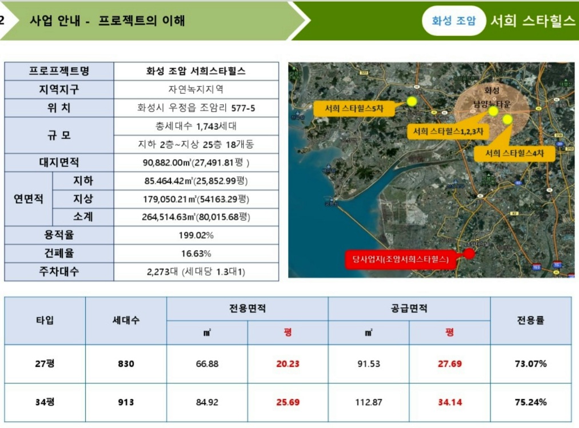Click the 서희 스타힐스4차 map label

pos(514,153)
